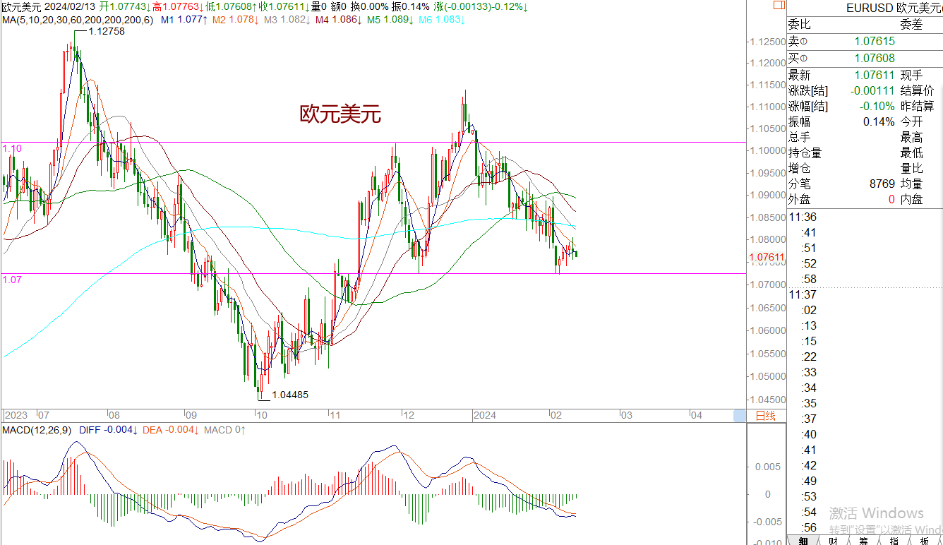
Task: Click the M3 1.082 moving average value
Action: 287,20
